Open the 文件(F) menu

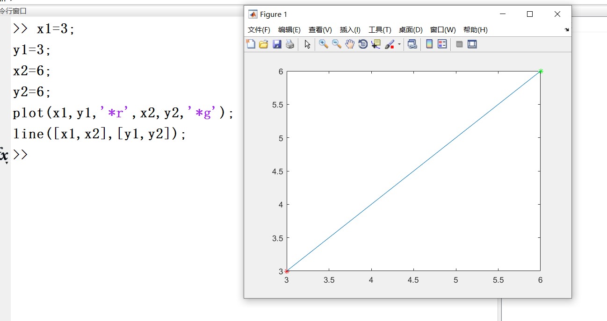[x=259, y=30]
